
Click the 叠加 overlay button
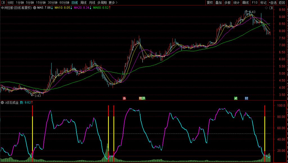(x=219, y=3)
